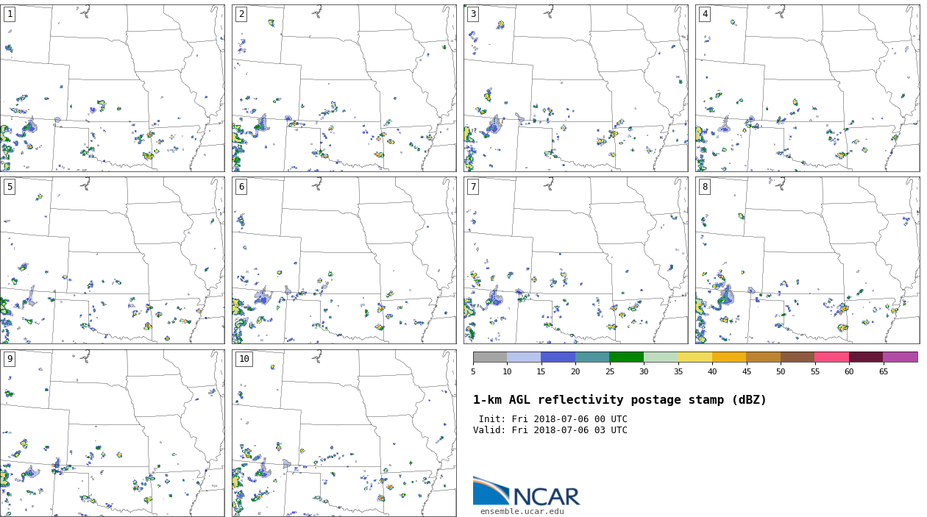Click the member 7 number label

[x=473, y=187]
